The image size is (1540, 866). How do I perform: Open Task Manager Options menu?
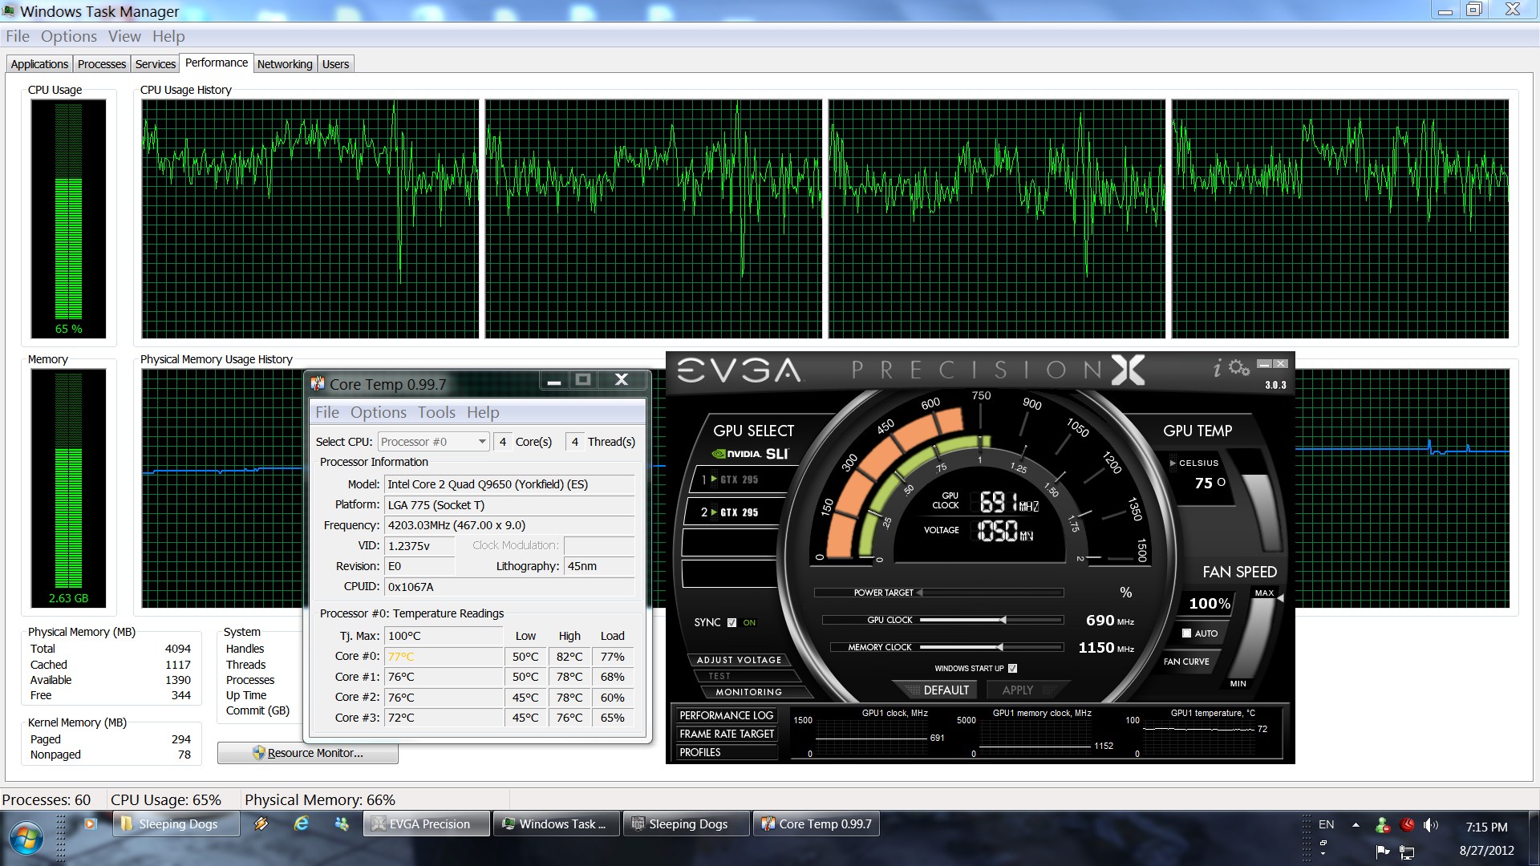click(69, 36)
